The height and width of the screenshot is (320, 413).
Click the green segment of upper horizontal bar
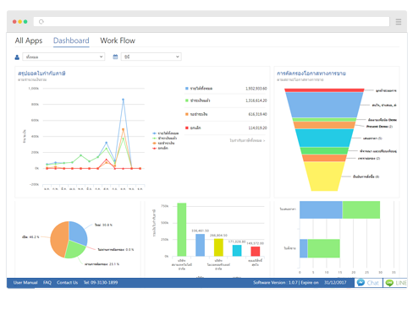pos(361,209)
